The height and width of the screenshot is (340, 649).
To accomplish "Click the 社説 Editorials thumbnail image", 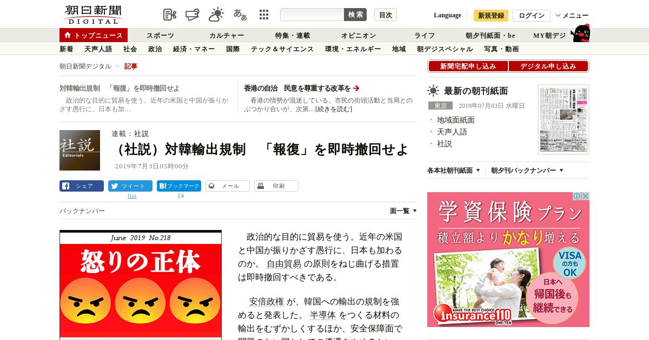I will (x=80, y=150).
